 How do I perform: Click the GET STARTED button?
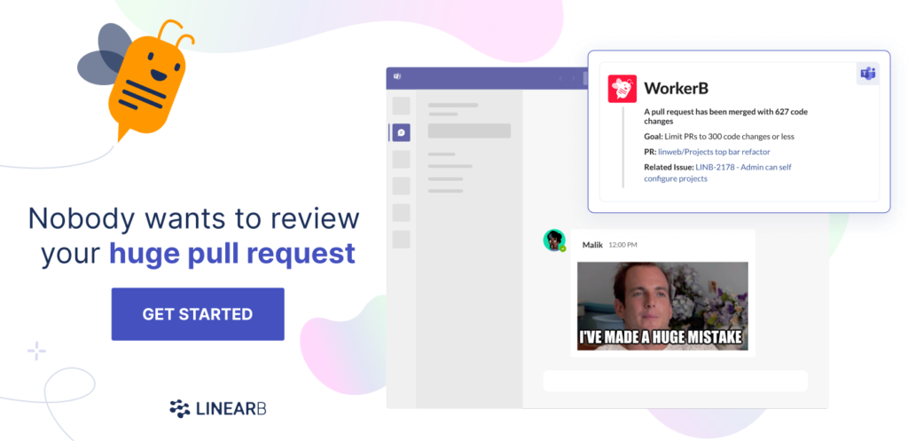[x=198, y=314]
